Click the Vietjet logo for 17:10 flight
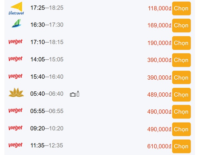 (15, 42)
